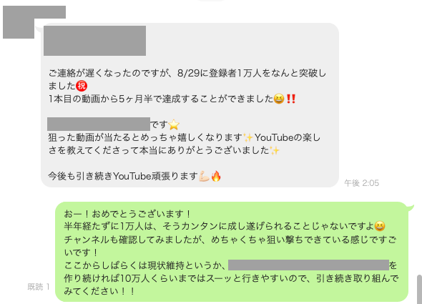
Task: Click the text 今後も引き続きYouTube頑張ります
Action: (123, 177)
